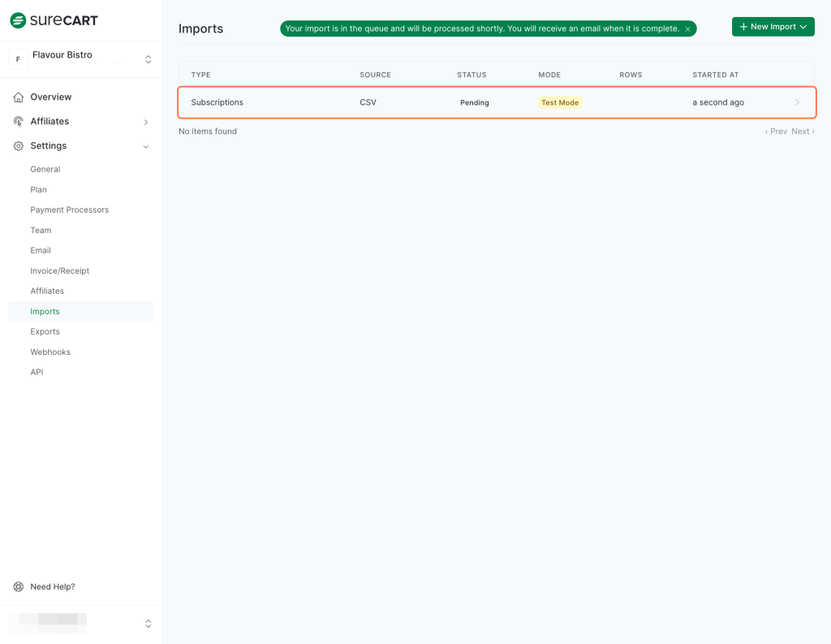Click the SureCart logo icon
Image resolution: width=831 pixels, height=644 pixels.
18,20
